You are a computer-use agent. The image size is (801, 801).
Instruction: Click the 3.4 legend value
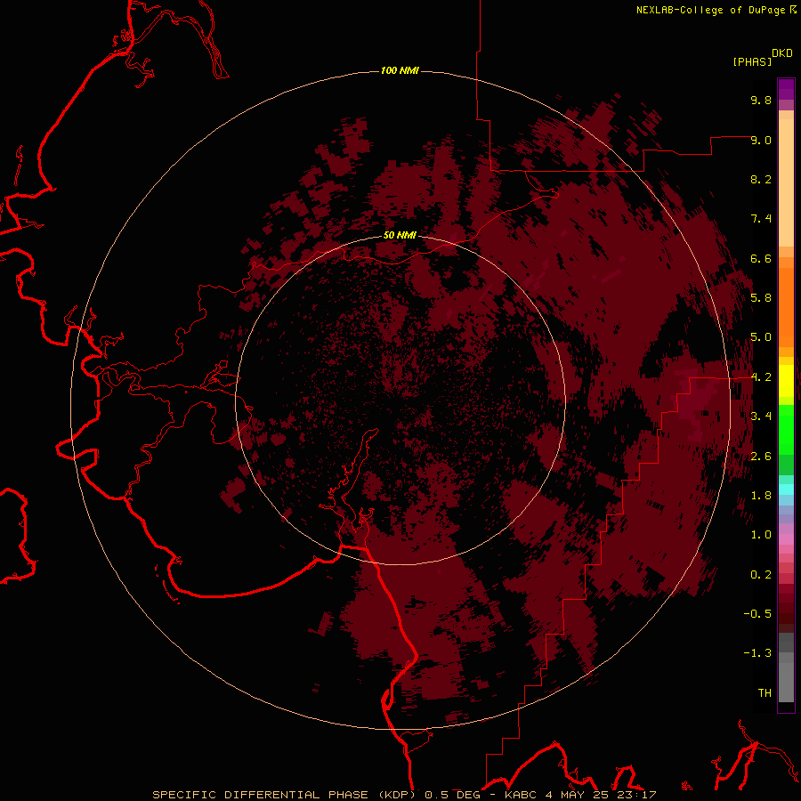coord(761,417)
